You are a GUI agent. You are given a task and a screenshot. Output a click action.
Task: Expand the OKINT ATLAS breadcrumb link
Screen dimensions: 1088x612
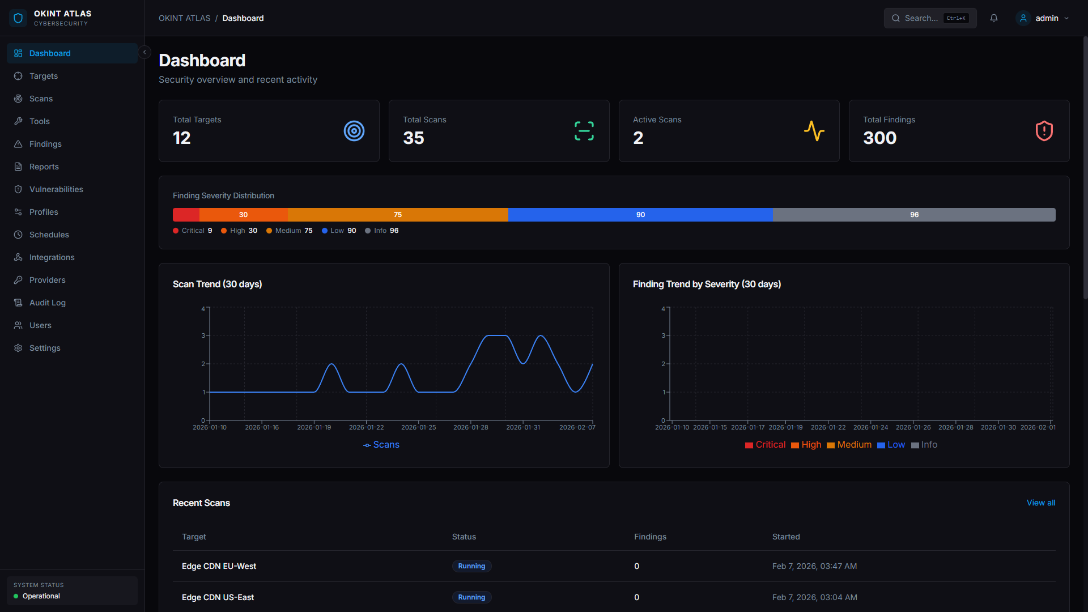coord(185,18)
